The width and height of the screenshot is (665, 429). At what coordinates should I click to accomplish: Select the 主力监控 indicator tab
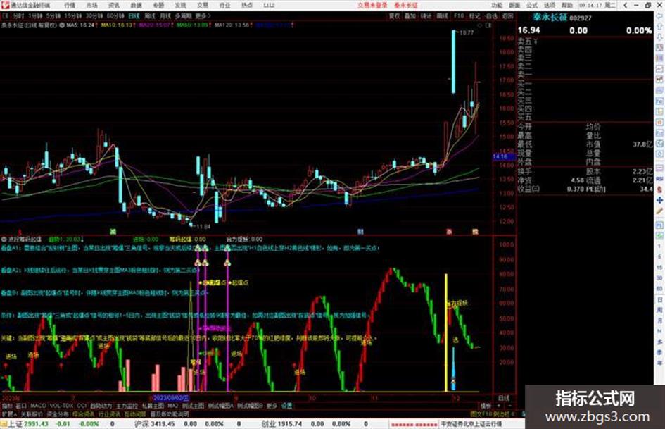(x=127, y=406)
